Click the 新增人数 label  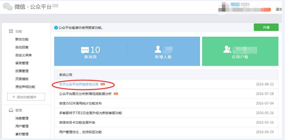[x=163, y=57]
